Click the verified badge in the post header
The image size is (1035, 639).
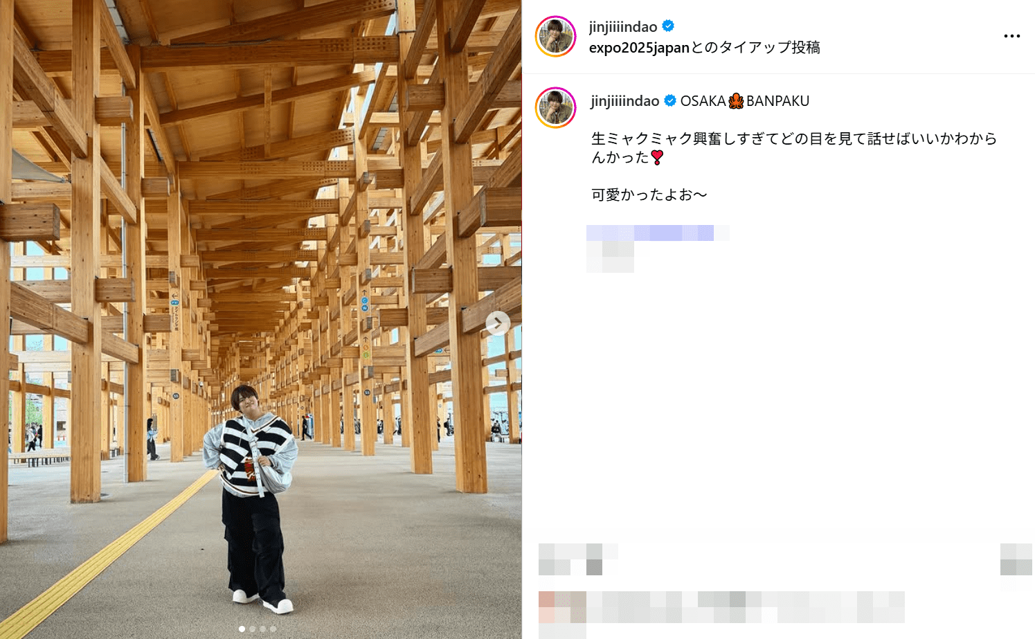pyautogui.click(x=668, y=26)
